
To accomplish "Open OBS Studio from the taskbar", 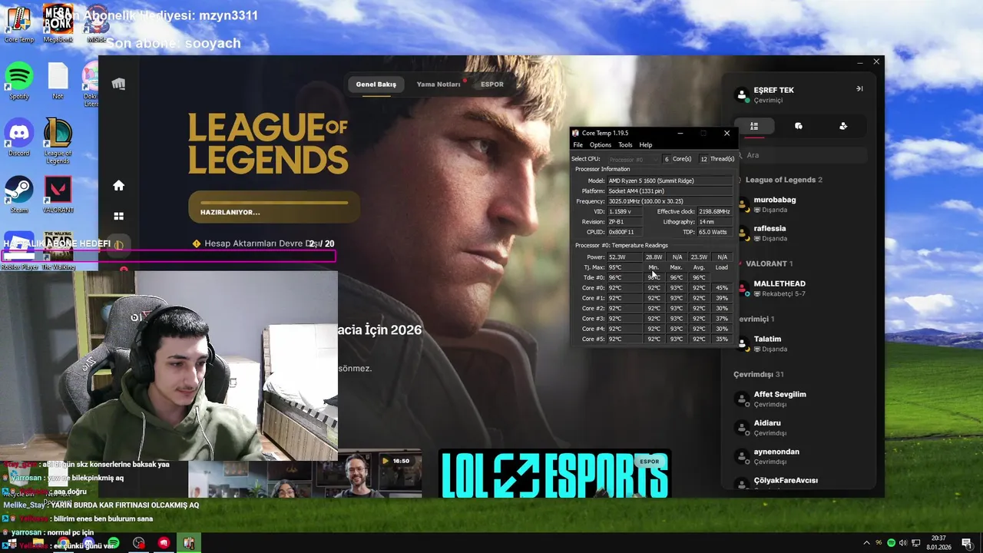I will 139,543.
